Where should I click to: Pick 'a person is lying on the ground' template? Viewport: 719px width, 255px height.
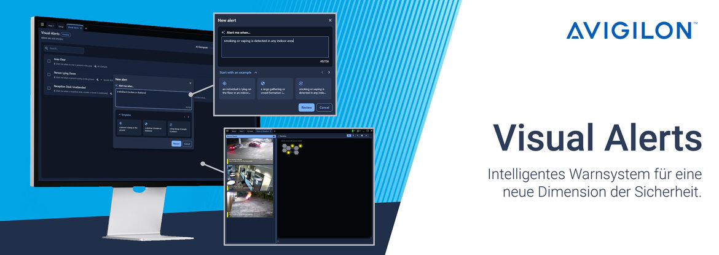coord(129,128)
